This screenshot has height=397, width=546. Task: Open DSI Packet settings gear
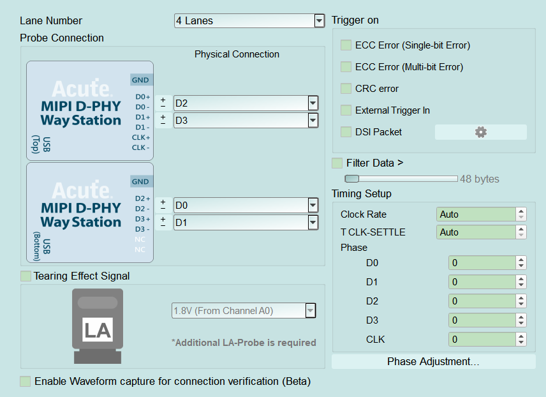(480, 132)
